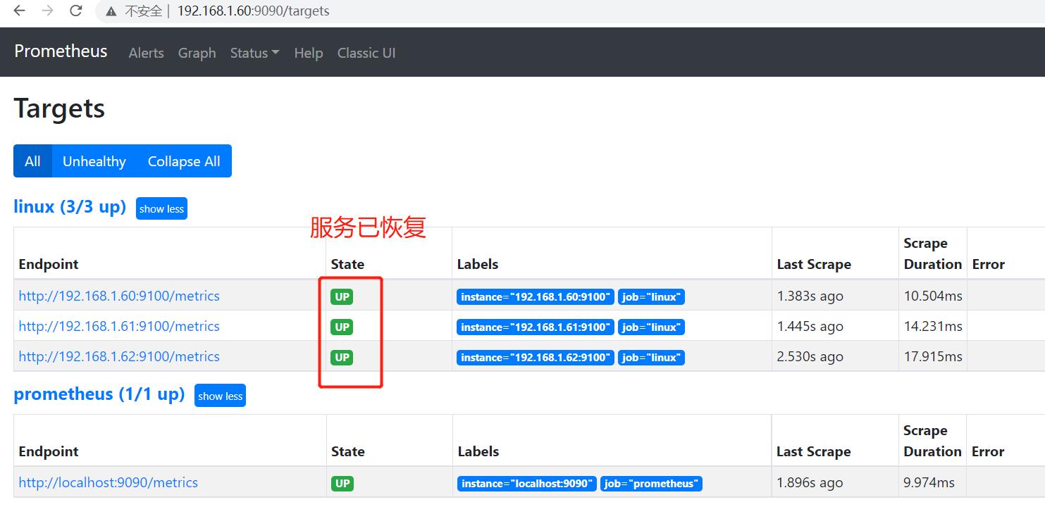Click last scrape value 1.383s ago
This screenshot has width=1045, height=514.
[810, 296]
